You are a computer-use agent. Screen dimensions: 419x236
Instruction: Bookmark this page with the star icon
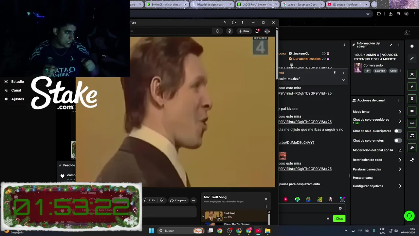368,14
